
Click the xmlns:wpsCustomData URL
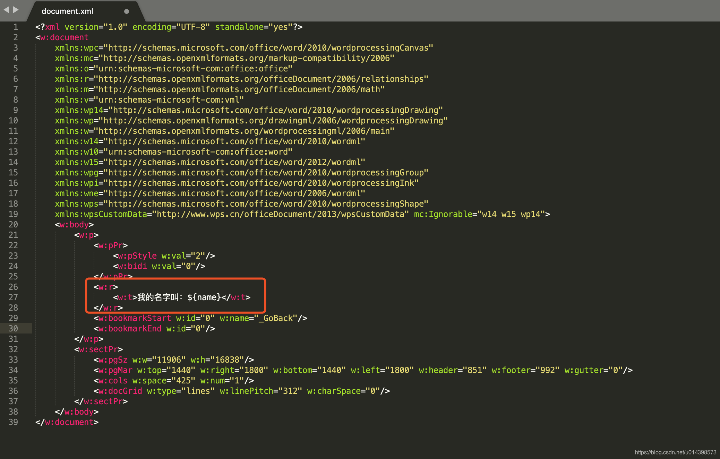[281, 214]
